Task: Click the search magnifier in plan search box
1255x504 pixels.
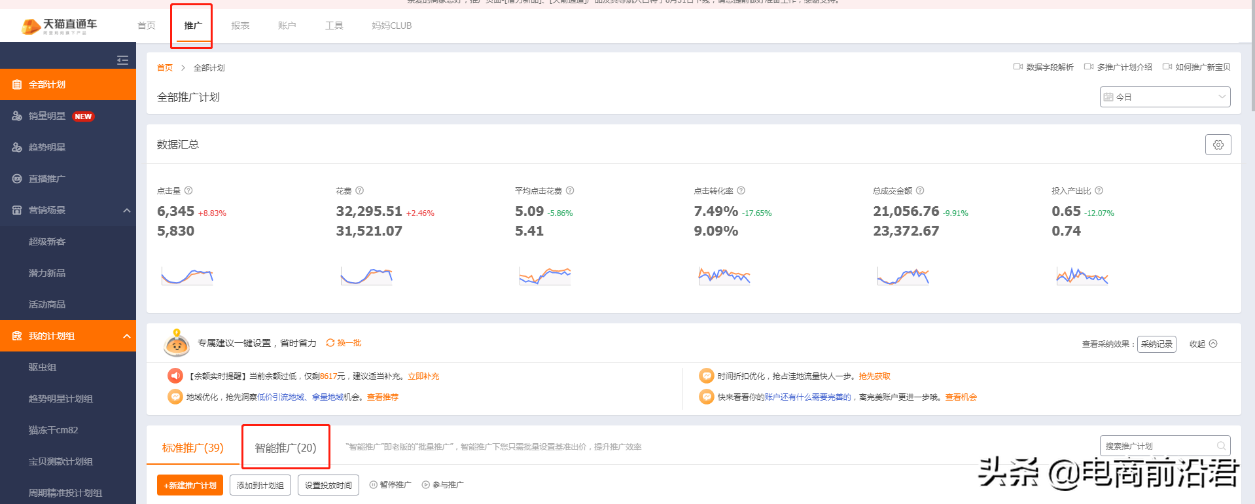Action: [x=1221, y=446]
